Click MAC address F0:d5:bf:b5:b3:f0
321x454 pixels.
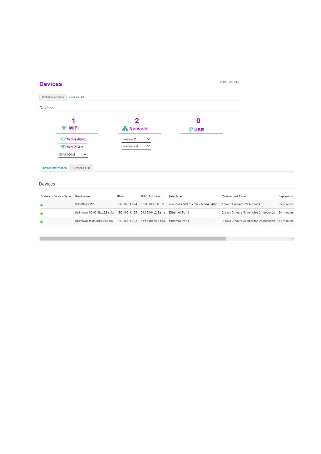[x=152, y=204]
